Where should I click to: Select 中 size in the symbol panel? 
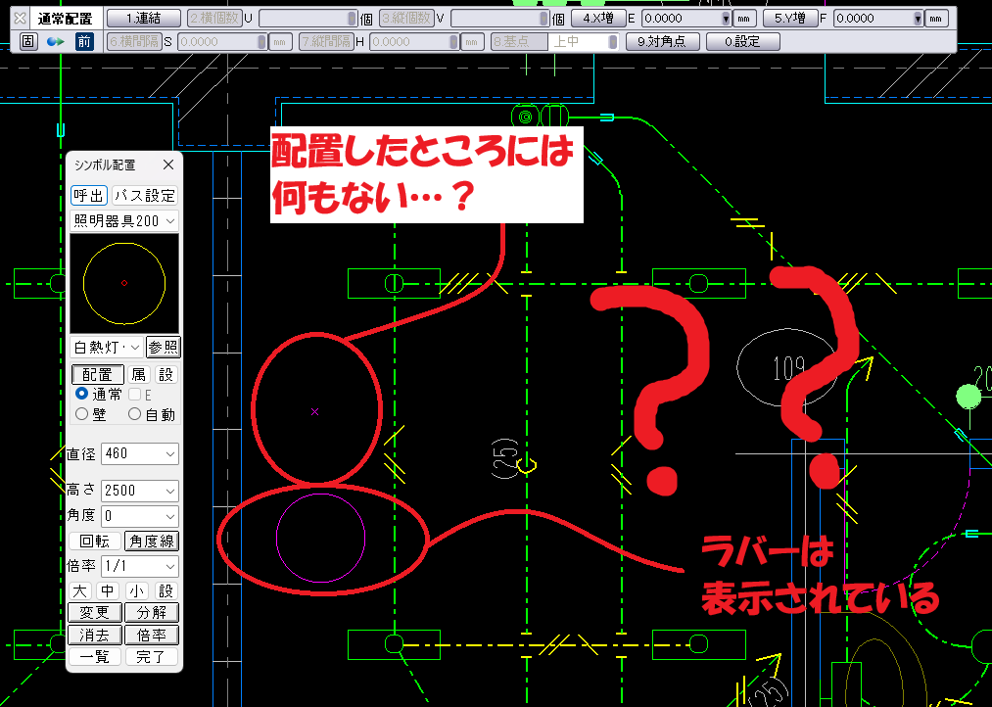106,590
